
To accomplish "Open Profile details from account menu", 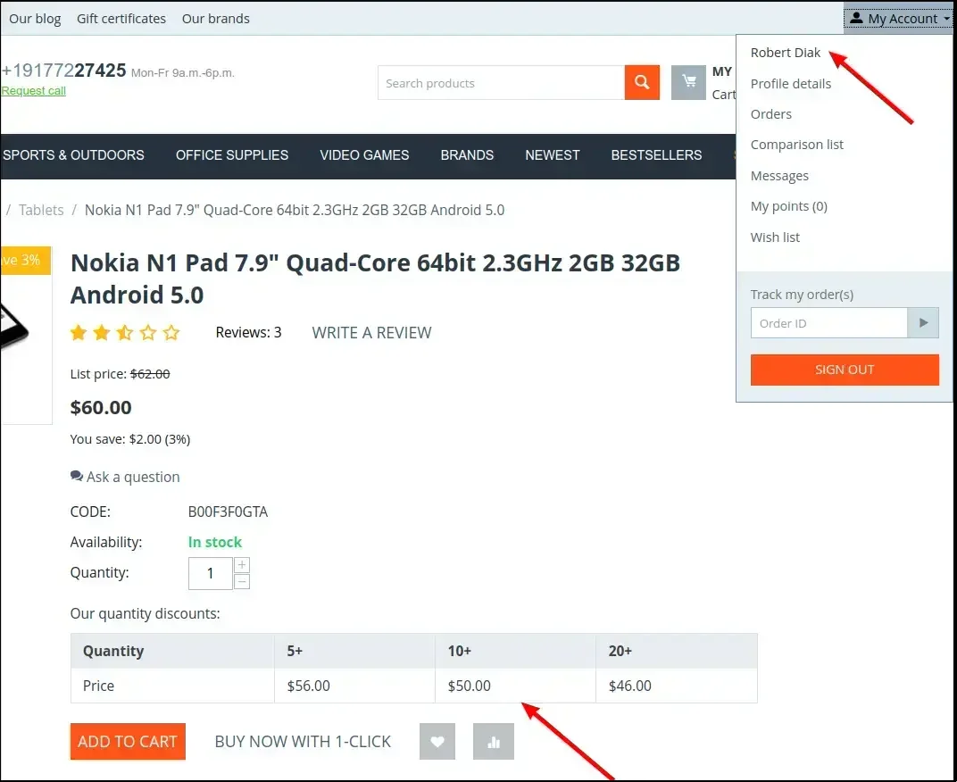I will click(790, 84).
